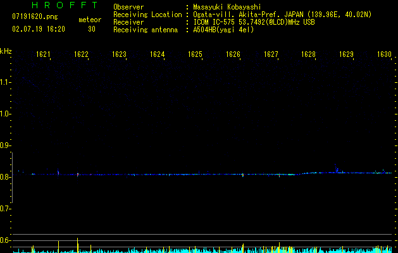398x253 pixels.
Task: Click the HROFFT title text
Action: [65, 5]
